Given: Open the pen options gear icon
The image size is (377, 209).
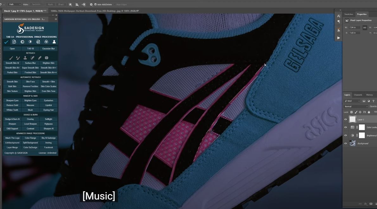Looking at the screenshot, I should [91, 4].
